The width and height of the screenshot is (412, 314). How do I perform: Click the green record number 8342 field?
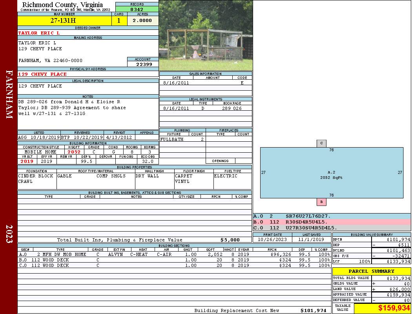(x=137, y=9)
